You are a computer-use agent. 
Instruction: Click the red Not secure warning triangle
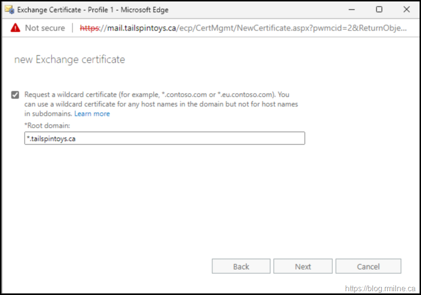click(15, 28)
